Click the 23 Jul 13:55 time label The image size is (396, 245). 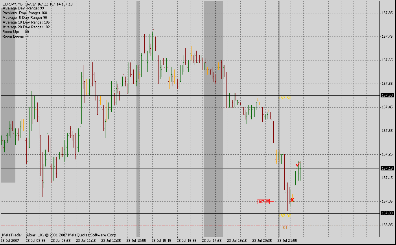click(x=136, y=240)
